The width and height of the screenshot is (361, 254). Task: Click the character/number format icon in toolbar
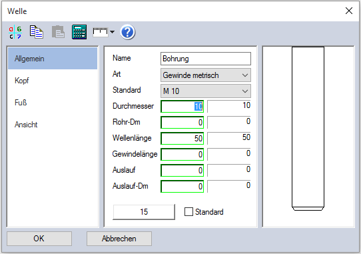click(x=15, y=32)
